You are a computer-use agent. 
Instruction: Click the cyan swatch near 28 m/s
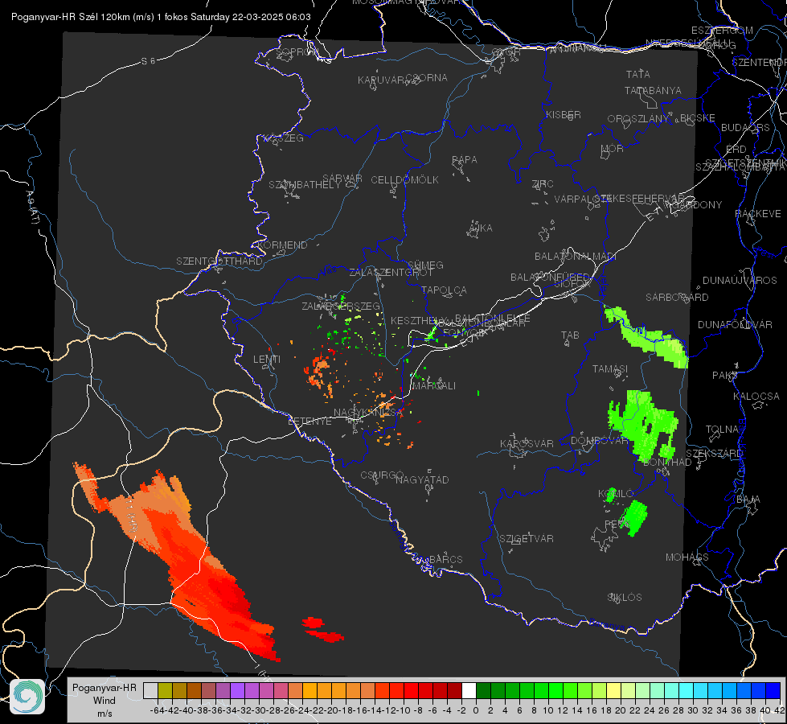point(687,690)
